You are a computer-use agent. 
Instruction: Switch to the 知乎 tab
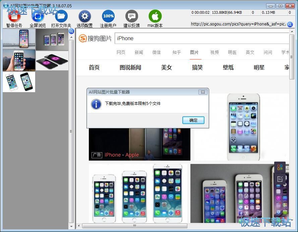coord(177,52)
